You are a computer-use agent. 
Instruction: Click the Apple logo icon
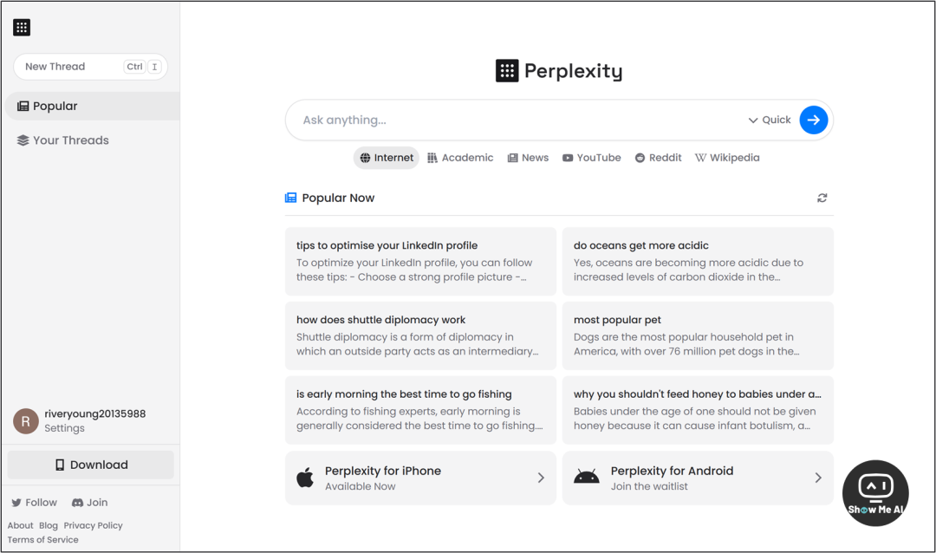point(305,478)
